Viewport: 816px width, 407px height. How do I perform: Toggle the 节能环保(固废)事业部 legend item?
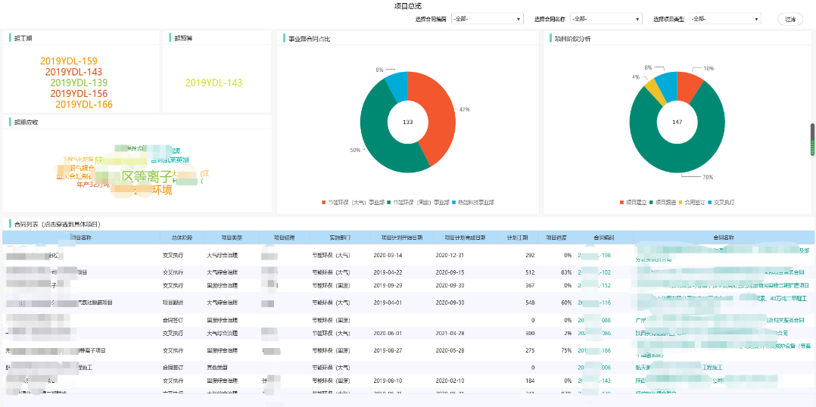tap(419, 202)
